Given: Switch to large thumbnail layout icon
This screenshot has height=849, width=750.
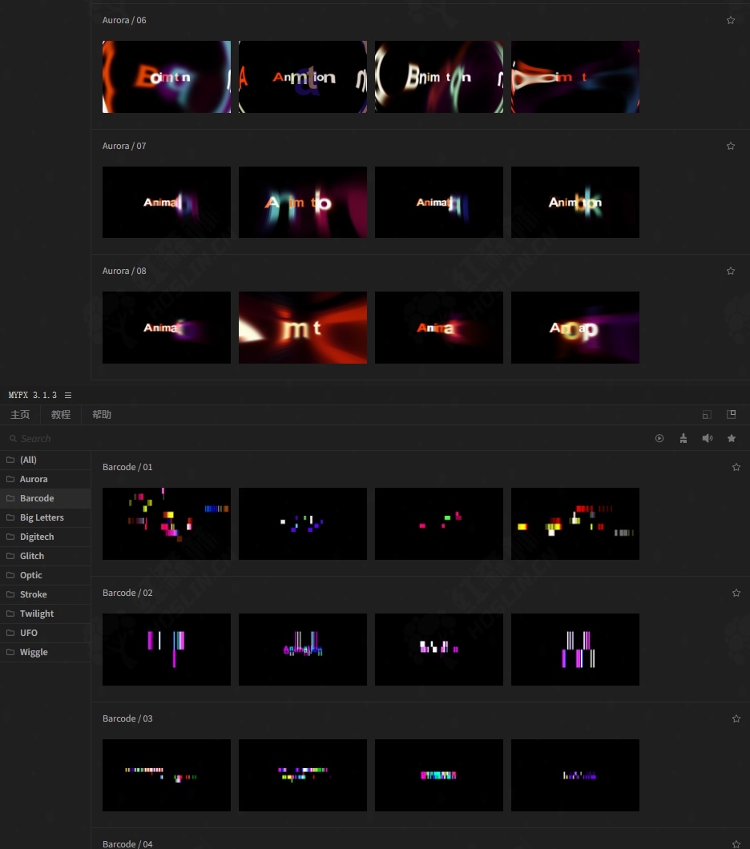Looking at the screenshot, I should (x=731, y=415).
